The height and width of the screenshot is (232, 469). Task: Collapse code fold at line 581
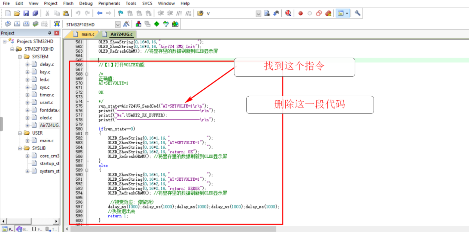(x=87, y=133)
